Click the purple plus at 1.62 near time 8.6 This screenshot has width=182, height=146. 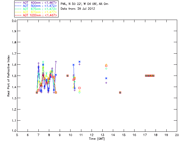click(x=56, y=62)
